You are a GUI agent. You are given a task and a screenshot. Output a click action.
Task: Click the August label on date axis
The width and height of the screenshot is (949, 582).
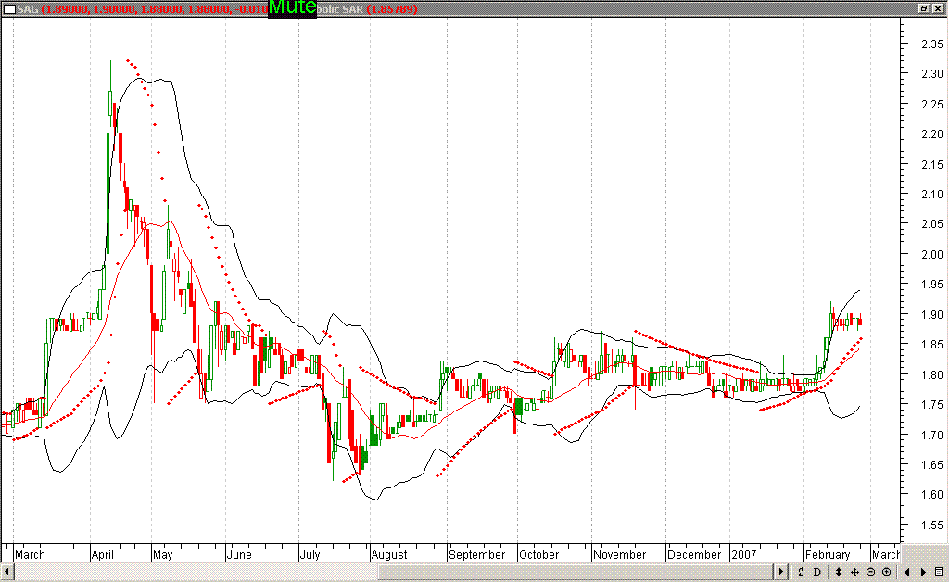[389, 555]
